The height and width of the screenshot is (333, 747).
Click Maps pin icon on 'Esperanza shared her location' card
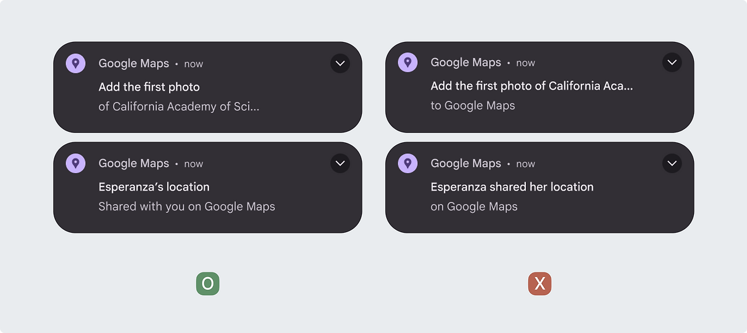click(x=408, y=163)
